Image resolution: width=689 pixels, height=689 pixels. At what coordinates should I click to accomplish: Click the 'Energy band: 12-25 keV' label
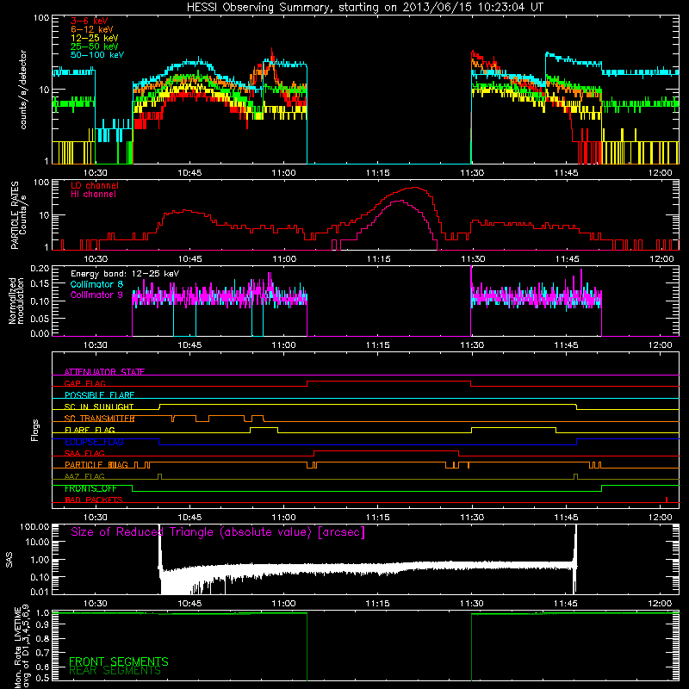125,274
